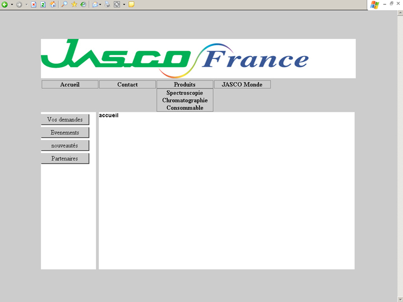
Task: Minimize the browser window
Action: tap(385, 4)
